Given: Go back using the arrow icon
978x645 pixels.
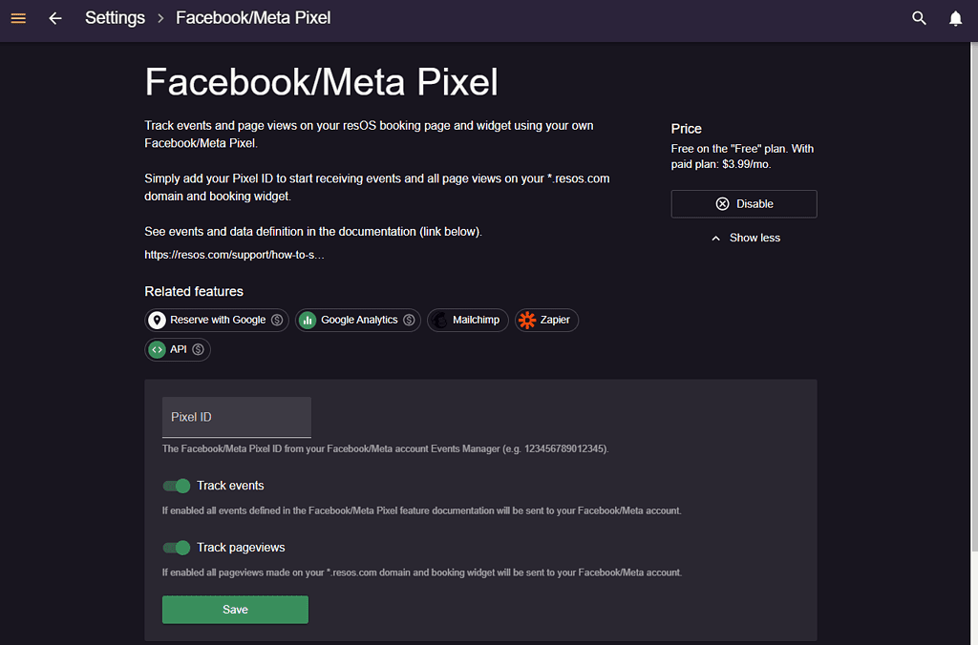Looking at the screenshot, I should [x=55, y=18].
